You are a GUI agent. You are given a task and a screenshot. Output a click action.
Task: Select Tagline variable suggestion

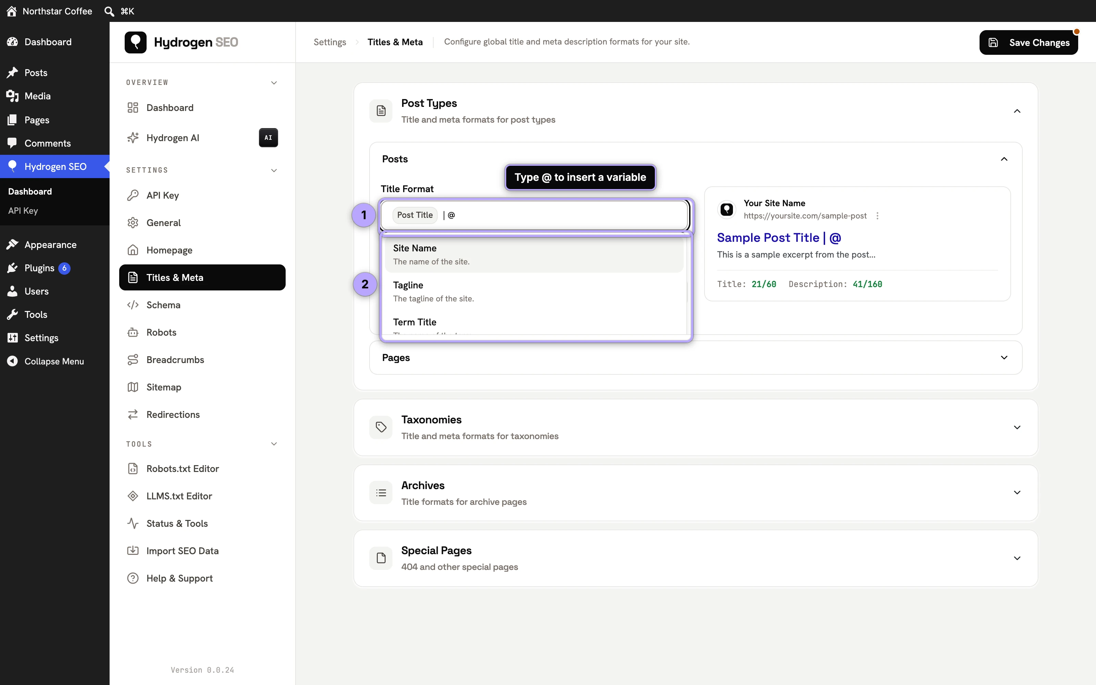(x=534, y=292)
